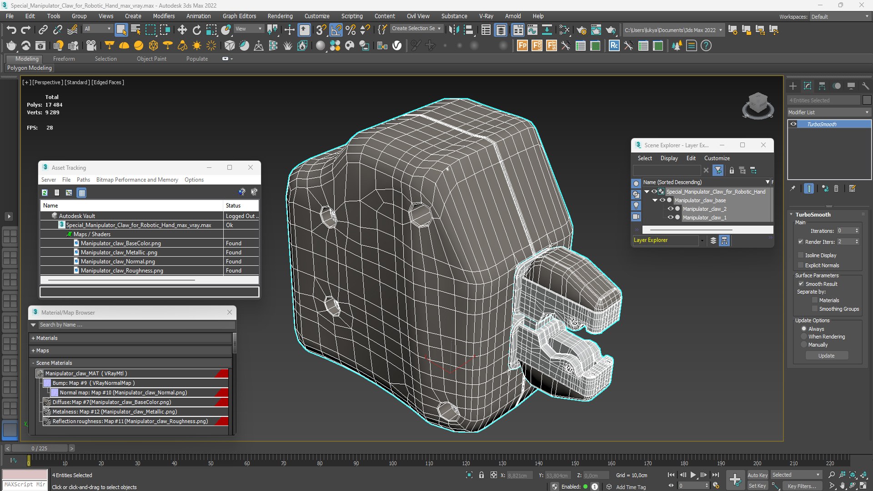The image size is (873, 491).
Task: Click the Refresh icon in Asset Tracking
Action: (45, 193)
